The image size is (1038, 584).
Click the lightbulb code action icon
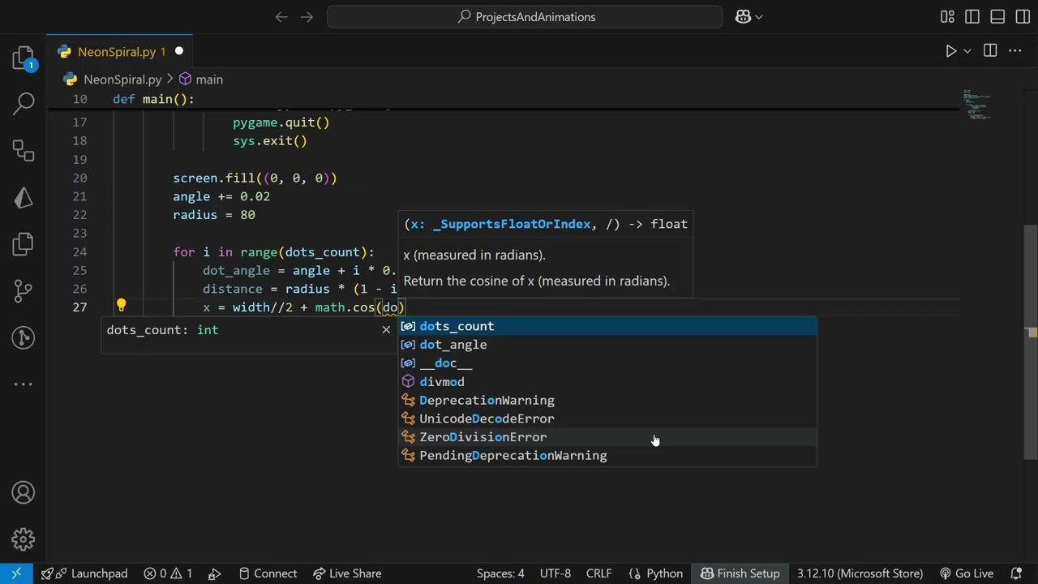click(x=121, y=306)
